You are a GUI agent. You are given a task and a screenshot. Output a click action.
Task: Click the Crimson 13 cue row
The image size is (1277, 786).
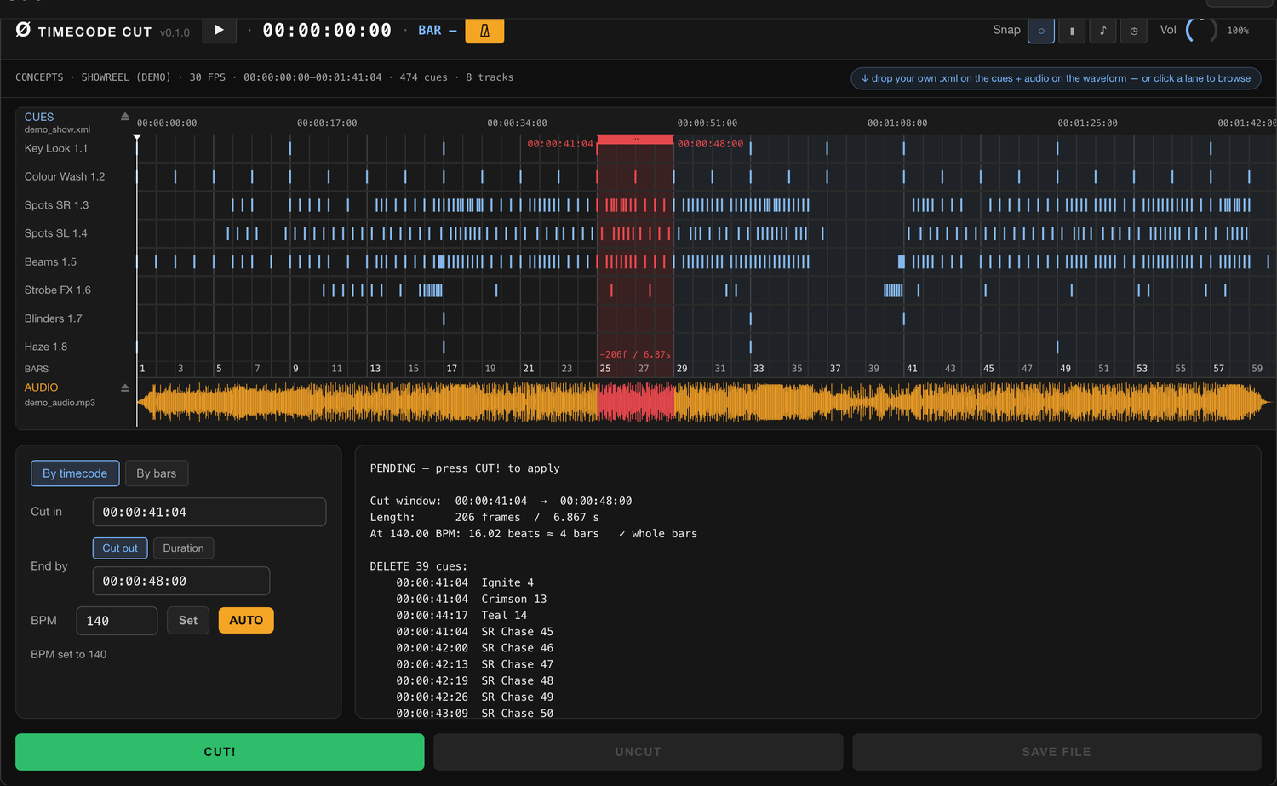(x=472, y=599)
